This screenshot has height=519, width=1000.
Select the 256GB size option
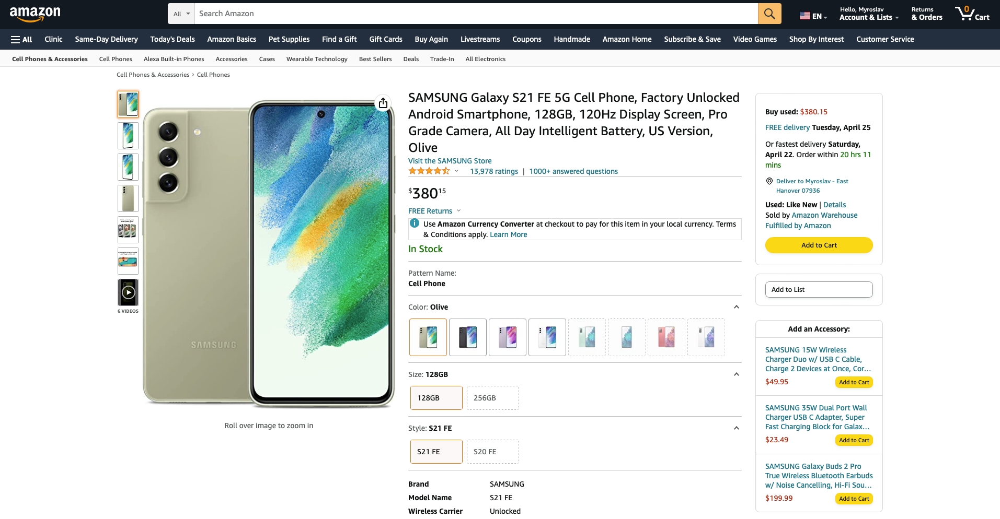coord(492,398)
